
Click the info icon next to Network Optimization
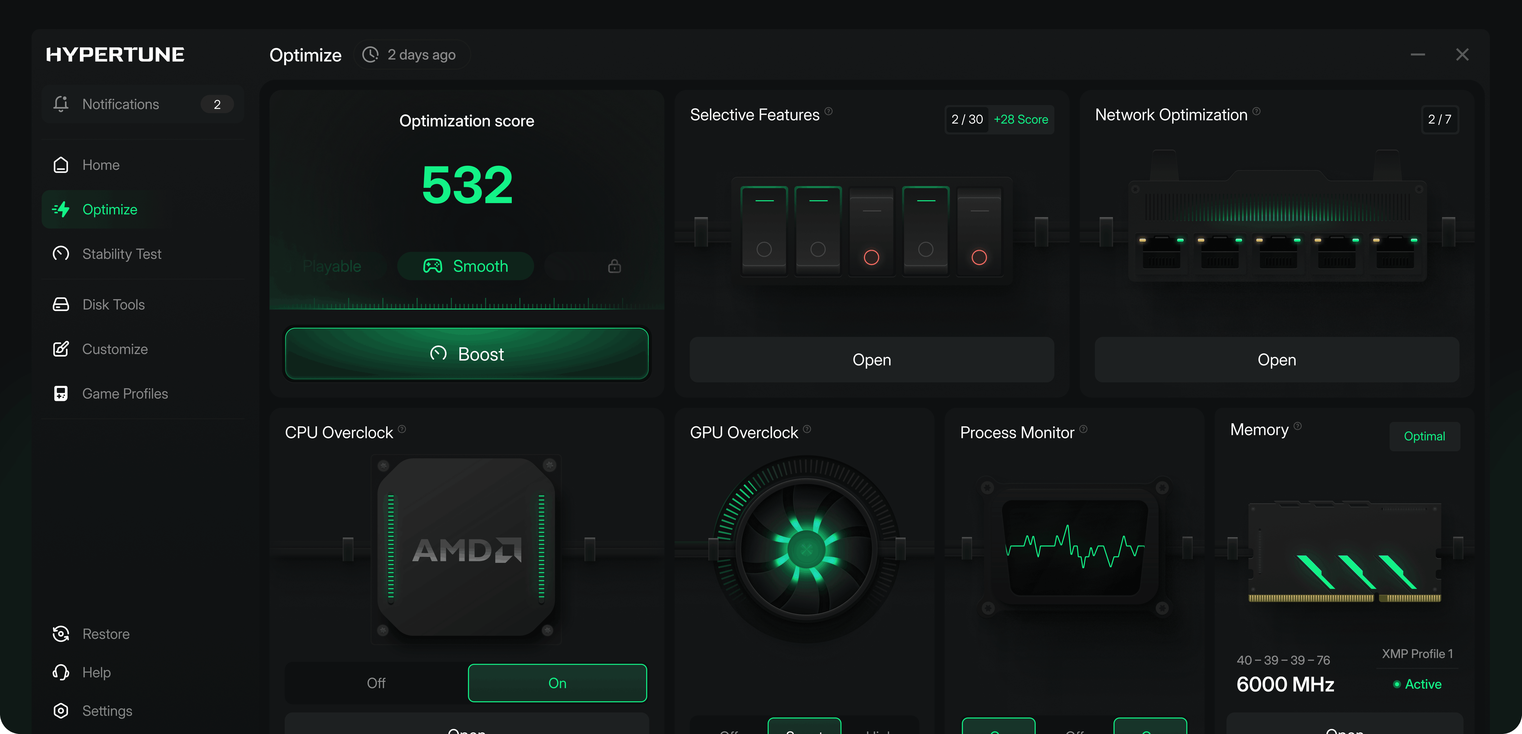(x=1256, y=111)
